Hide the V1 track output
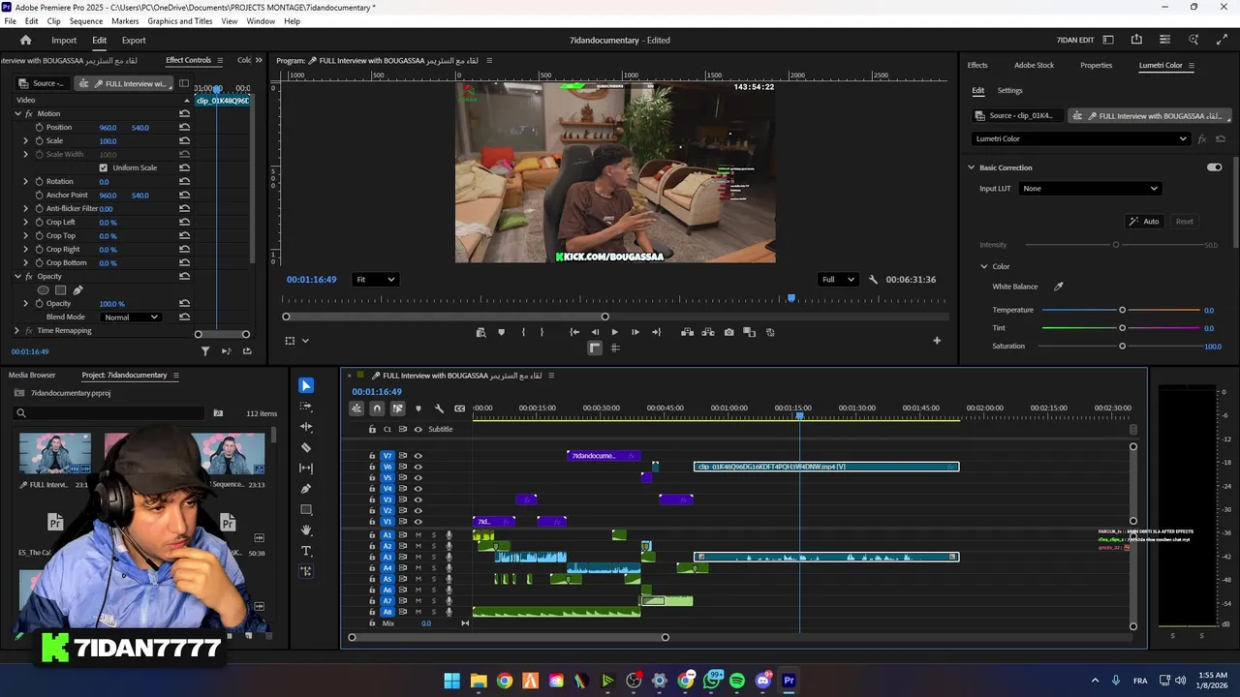 [x=418, y=522]
